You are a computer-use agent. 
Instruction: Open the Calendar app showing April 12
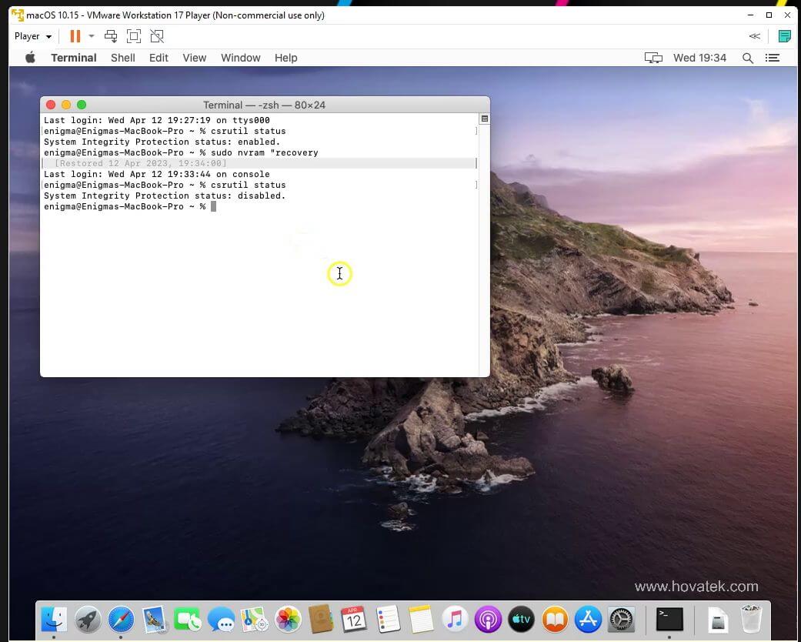pos(355,620)
